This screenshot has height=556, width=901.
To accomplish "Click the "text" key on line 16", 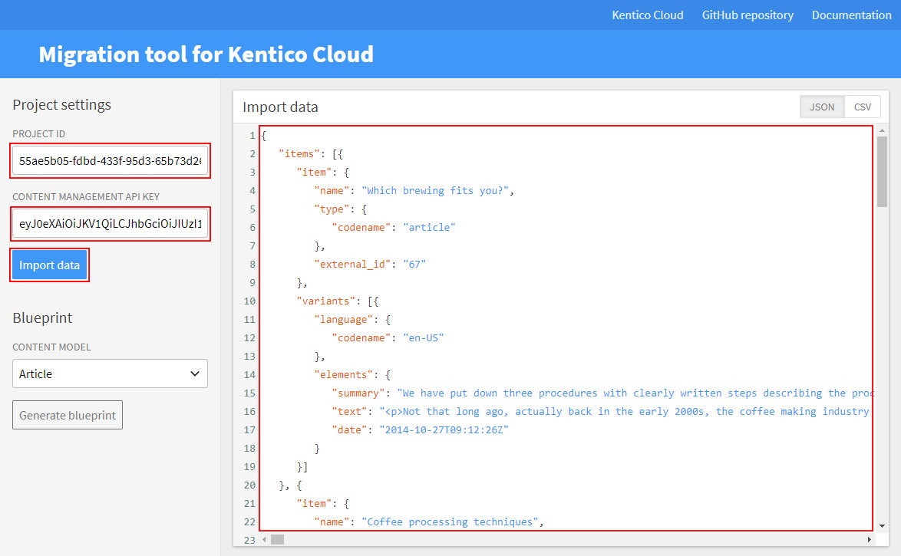I will coord(349,411).
